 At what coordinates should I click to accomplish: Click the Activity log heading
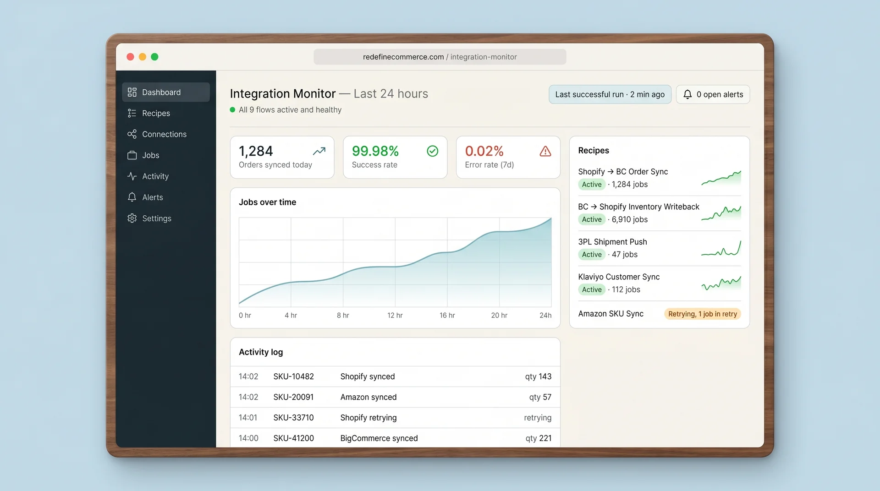[260, 352]
